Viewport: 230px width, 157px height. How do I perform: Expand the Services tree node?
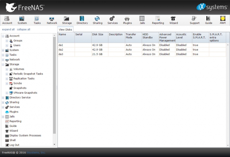pos(3,107)
